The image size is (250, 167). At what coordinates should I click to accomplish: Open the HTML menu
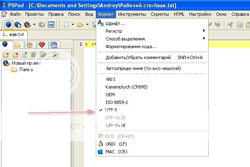click(x=179, y=14)
